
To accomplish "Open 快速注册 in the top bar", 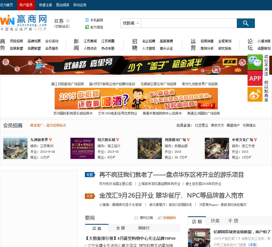I will tap(45, 5).
